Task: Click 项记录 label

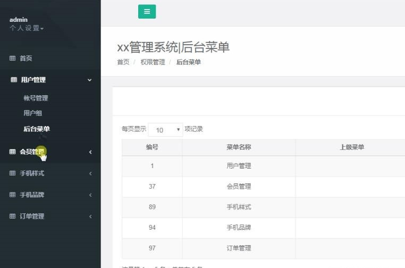Action: (x=193, y=129)
